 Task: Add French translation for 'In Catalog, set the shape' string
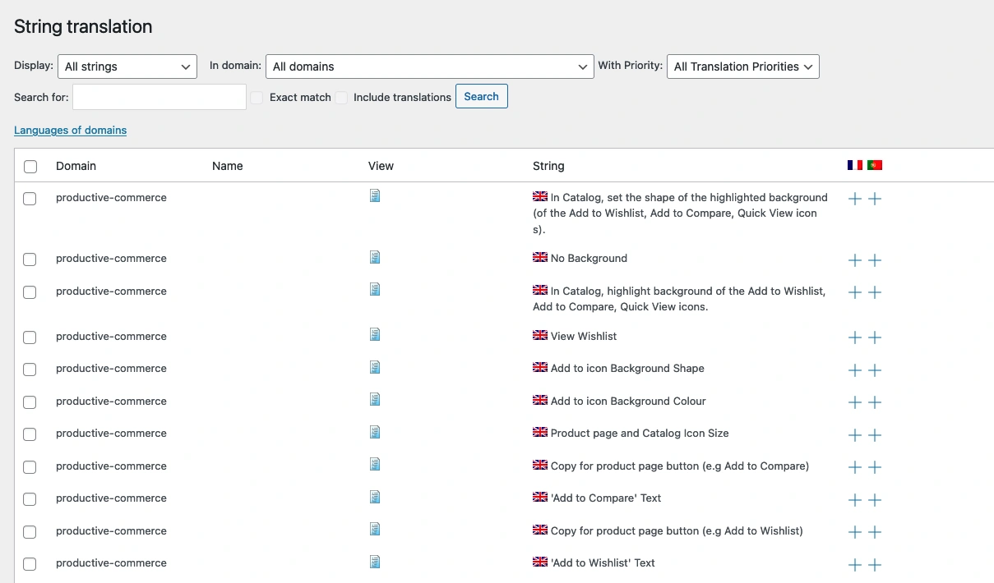pos(855,199)
